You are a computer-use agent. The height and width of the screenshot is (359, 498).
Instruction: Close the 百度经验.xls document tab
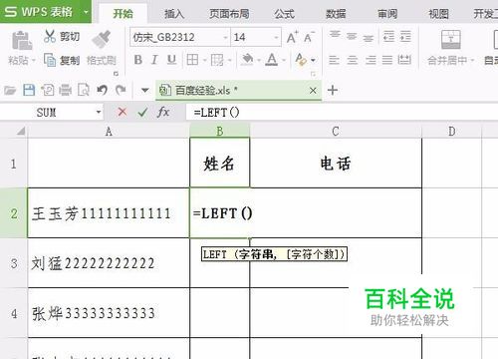(x=313, y=91)
